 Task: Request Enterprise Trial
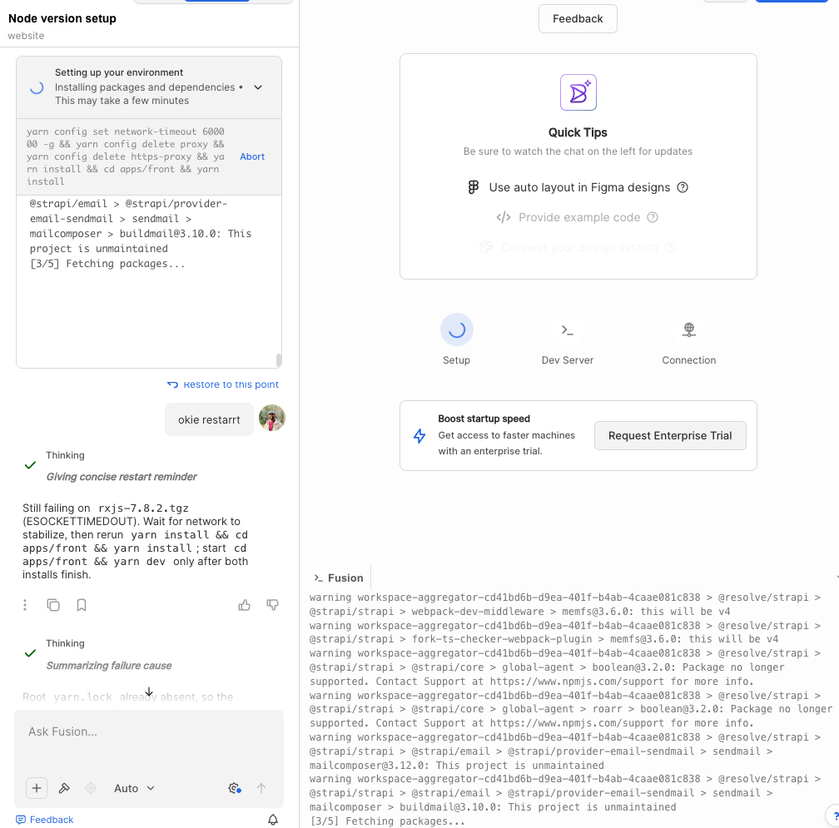tap(670, 435)
